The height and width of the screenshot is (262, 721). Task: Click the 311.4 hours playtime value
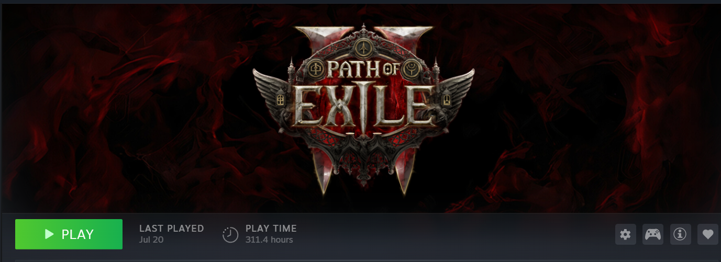point(269,240)
